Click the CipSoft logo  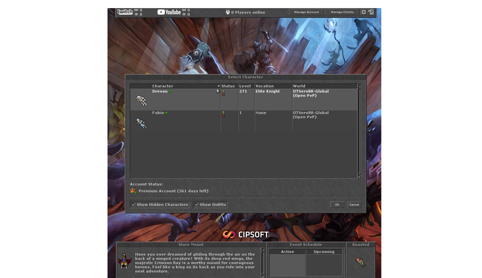[x=246, y=234]
